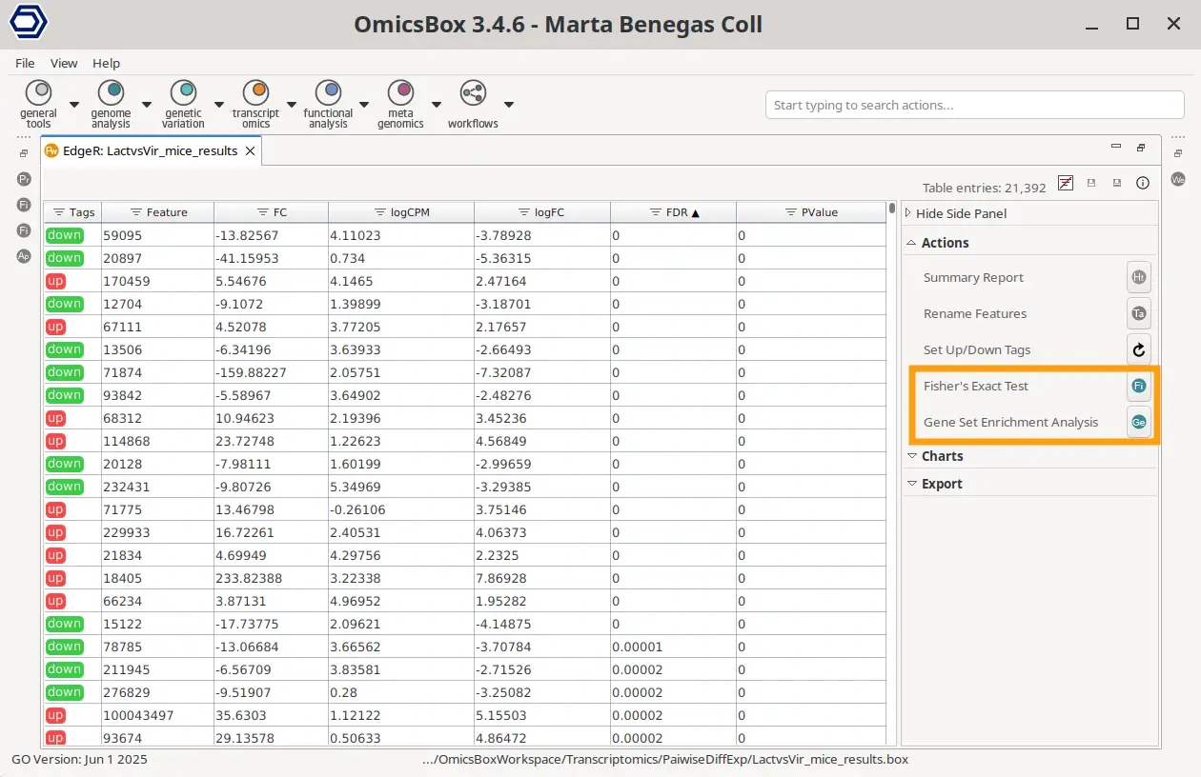Open the general tools dropdown arrow
Image resolution: width=1201 pixels, height=777 pixels.
pyautogui.click(x=73, y=105)
